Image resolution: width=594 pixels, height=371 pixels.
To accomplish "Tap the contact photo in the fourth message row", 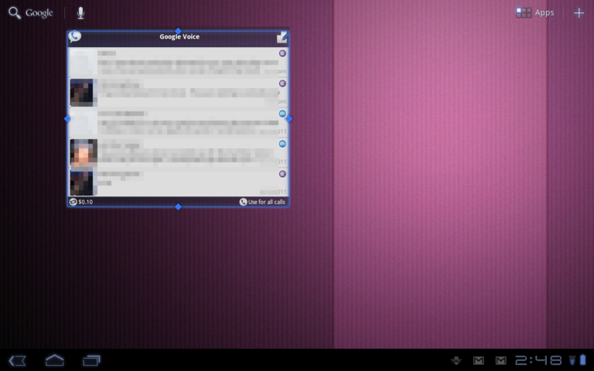I will (83, 153).
